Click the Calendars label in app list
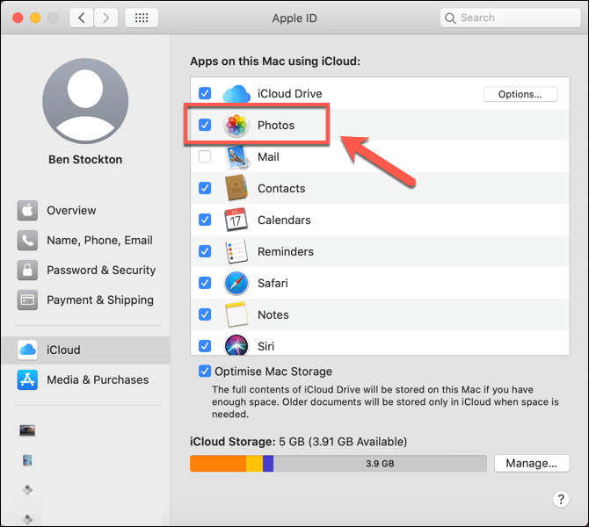This screenshot has height=527, width=589. click(284, 220)
